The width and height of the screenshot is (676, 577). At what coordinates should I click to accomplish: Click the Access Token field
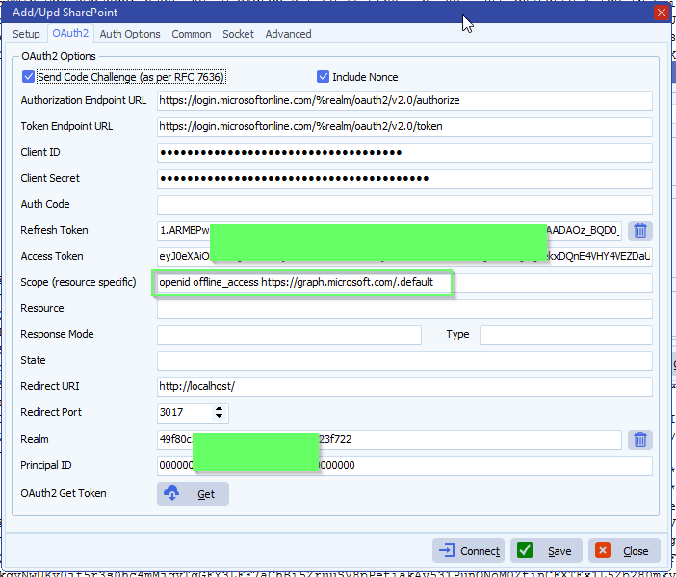click(404, 256)
